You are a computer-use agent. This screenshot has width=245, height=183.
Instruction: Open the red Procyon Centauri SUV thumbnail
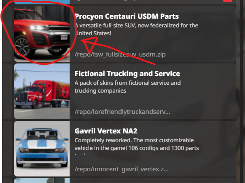(42, 34)
